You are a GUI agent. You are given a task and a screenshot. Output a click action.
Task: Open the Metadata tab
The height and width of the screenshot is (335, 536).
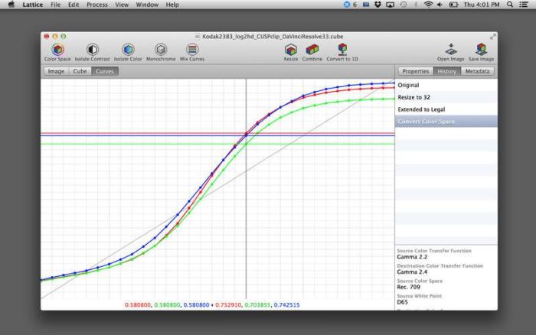pyautogui.click(x=477, y=71)
